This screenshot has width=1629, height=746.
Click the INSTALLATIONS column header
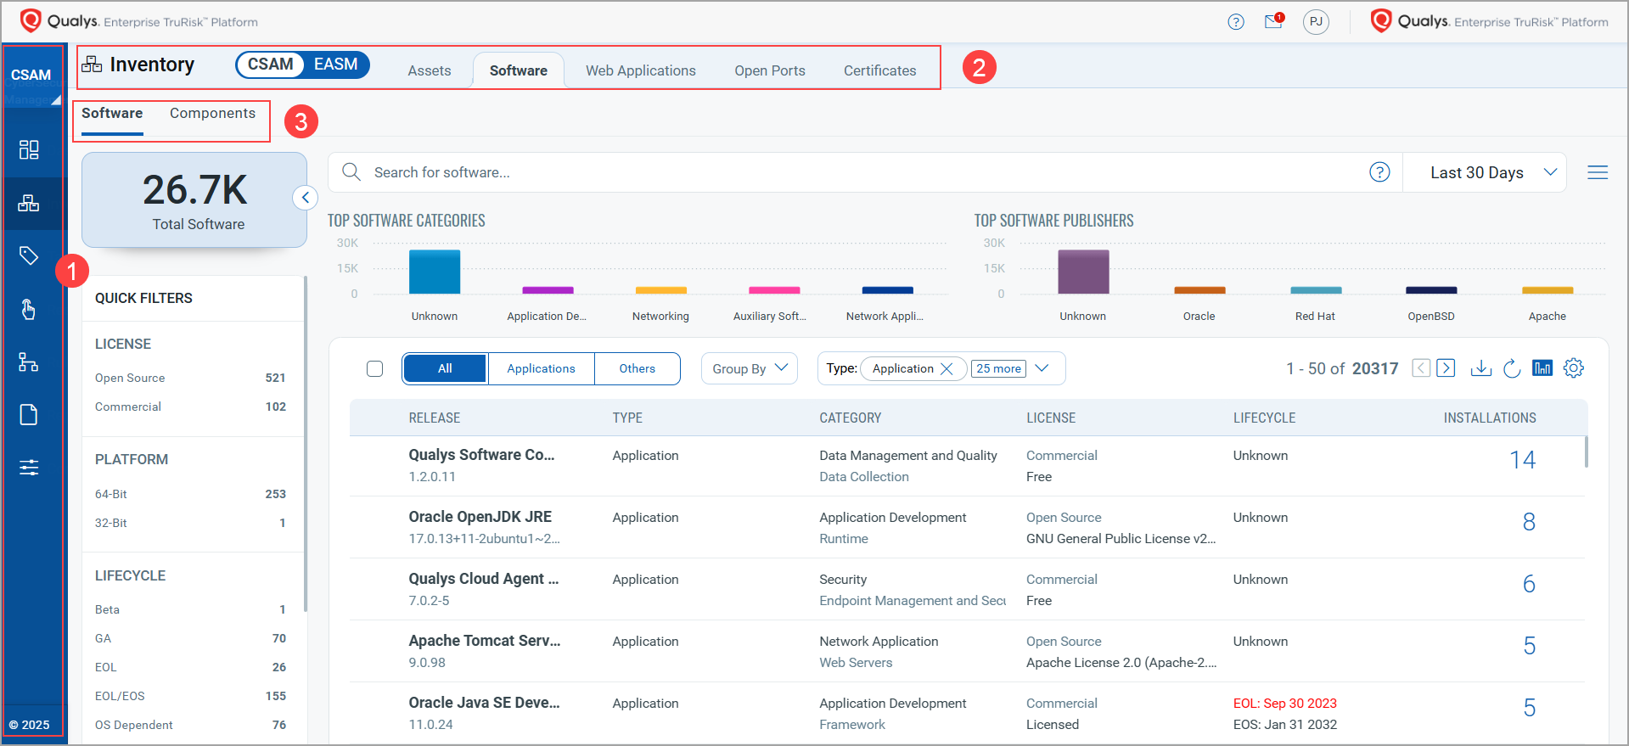[1490, 418]
